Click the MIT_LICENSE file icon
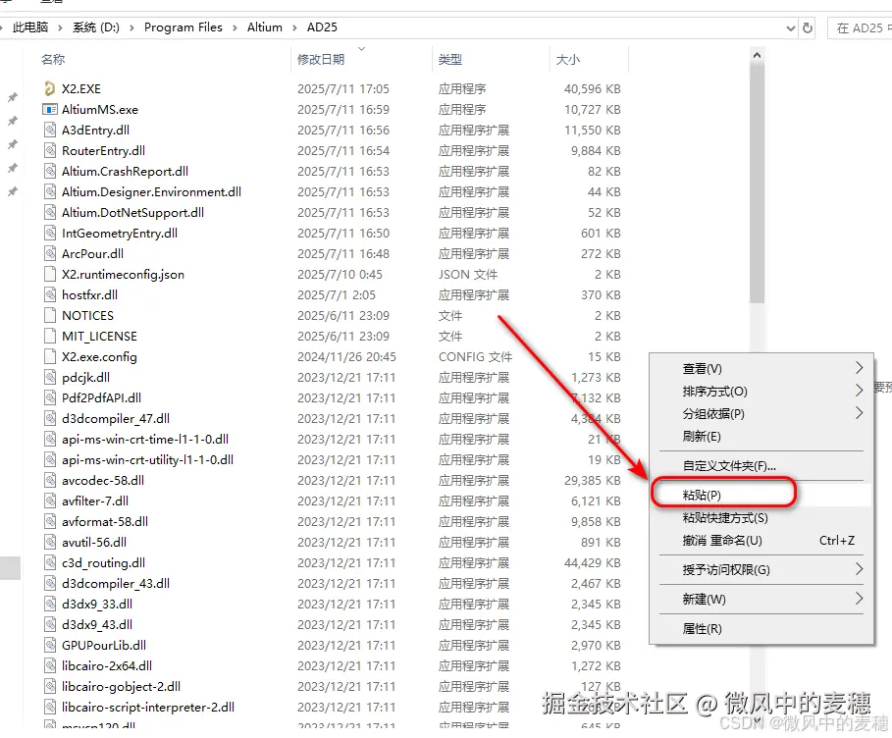892x738 pixels. pos(50,337)
